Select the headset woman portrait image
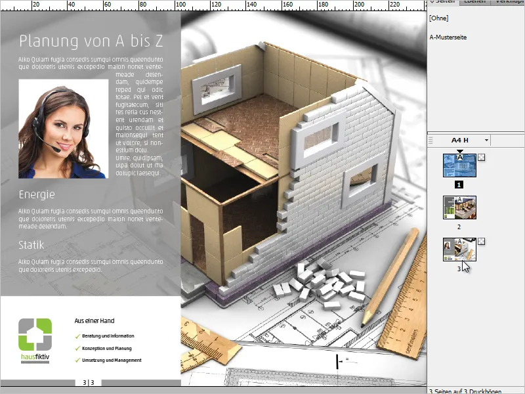The height and width of the screenshot is (394, 525). tap(64, 129)
